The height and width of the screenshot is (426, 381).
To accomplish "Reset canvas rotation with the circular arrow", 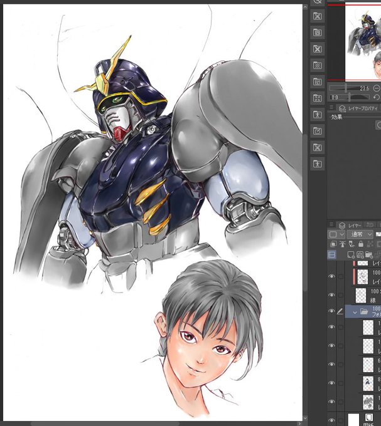I will pyautogui.click(x=377, y=97).
